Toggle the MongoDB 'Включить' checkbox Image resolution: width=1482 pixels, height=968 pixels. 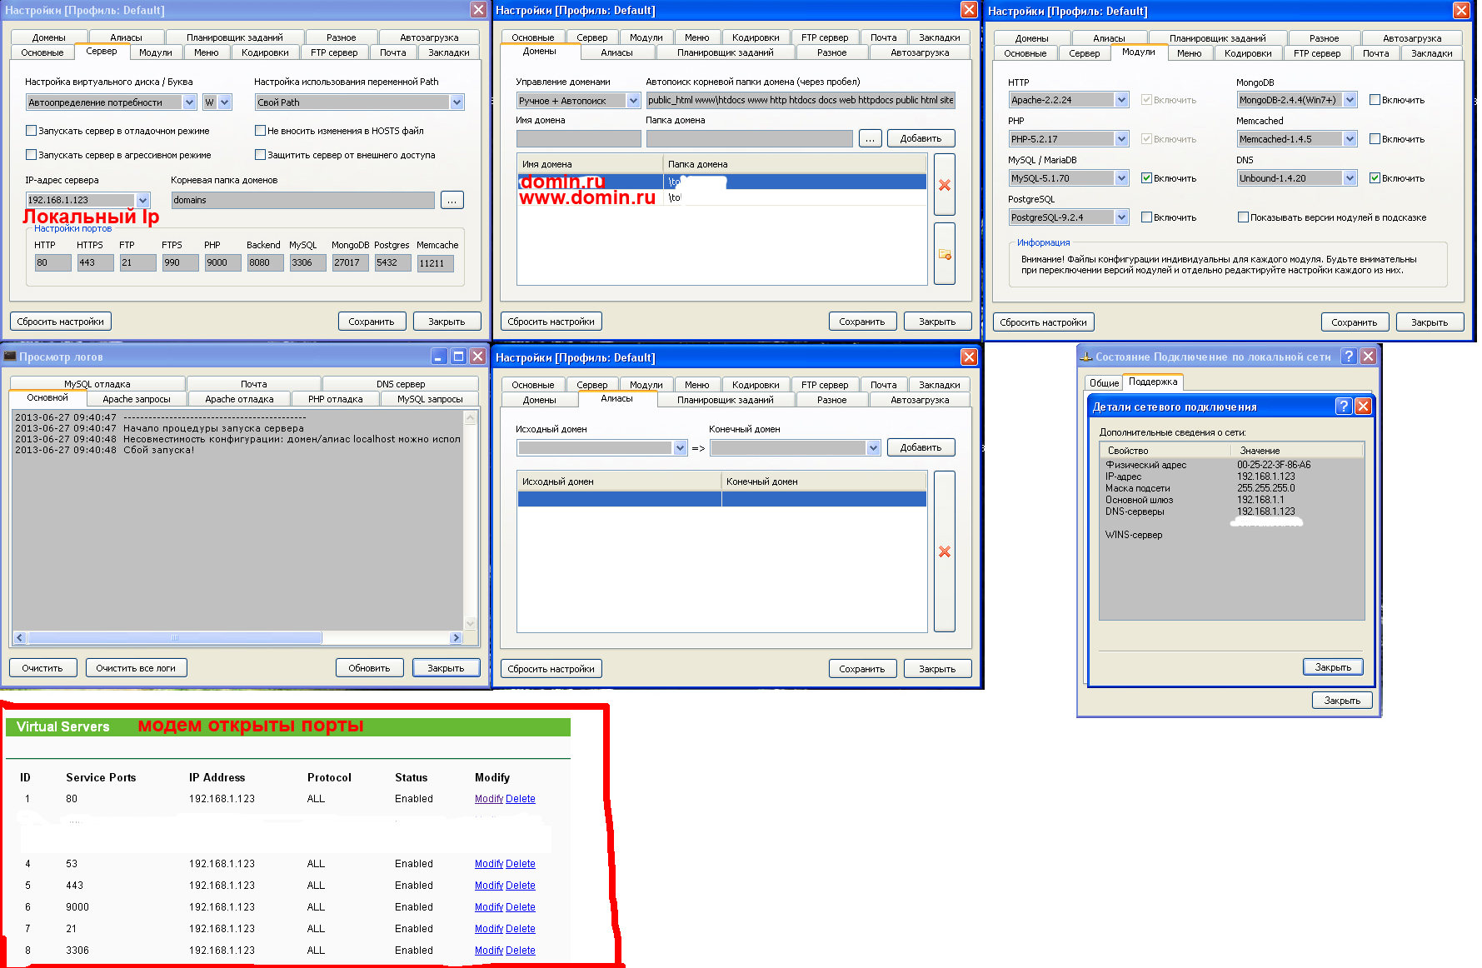click(1375, 100)
